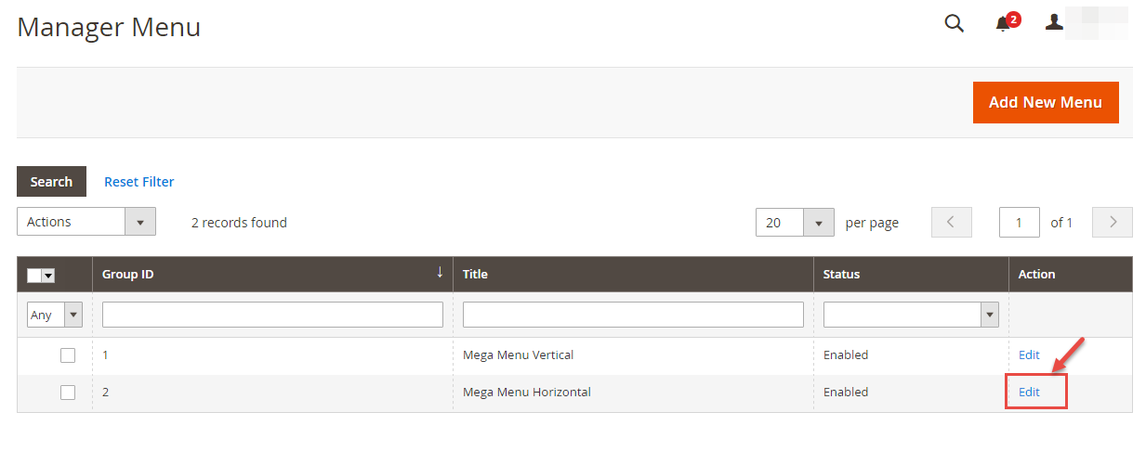Click the magnifying glass search icon
This screenshot has height=451, width=1146.
[x=954, y=23]
